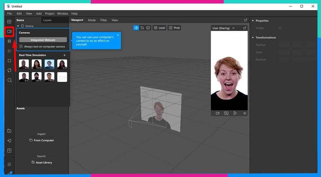Import assets From Computer

pos(41,140)
